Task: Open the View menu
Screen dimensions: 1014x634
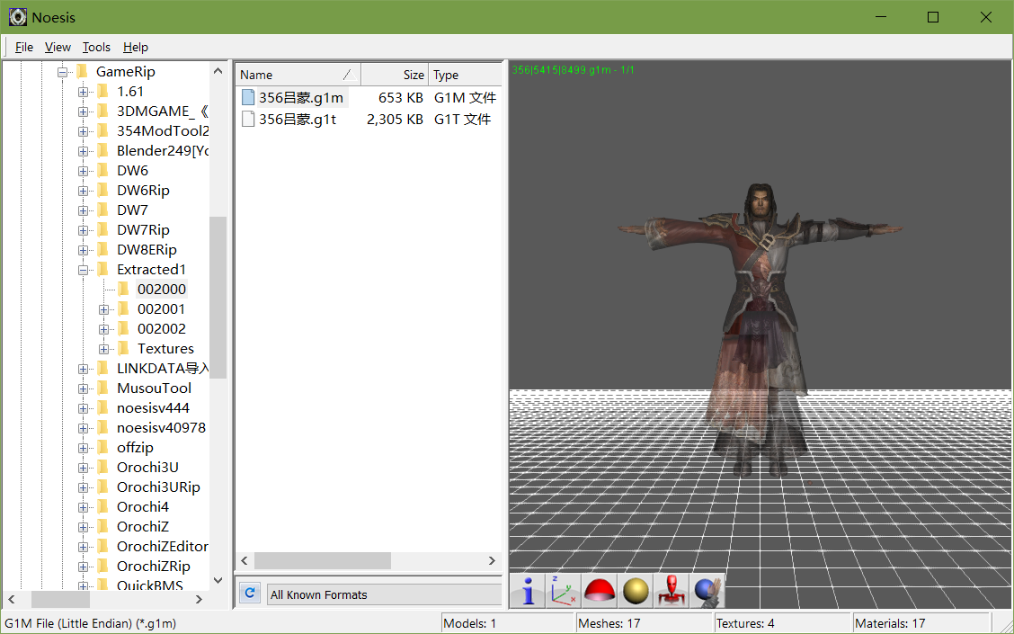Action: coord(58,48)
